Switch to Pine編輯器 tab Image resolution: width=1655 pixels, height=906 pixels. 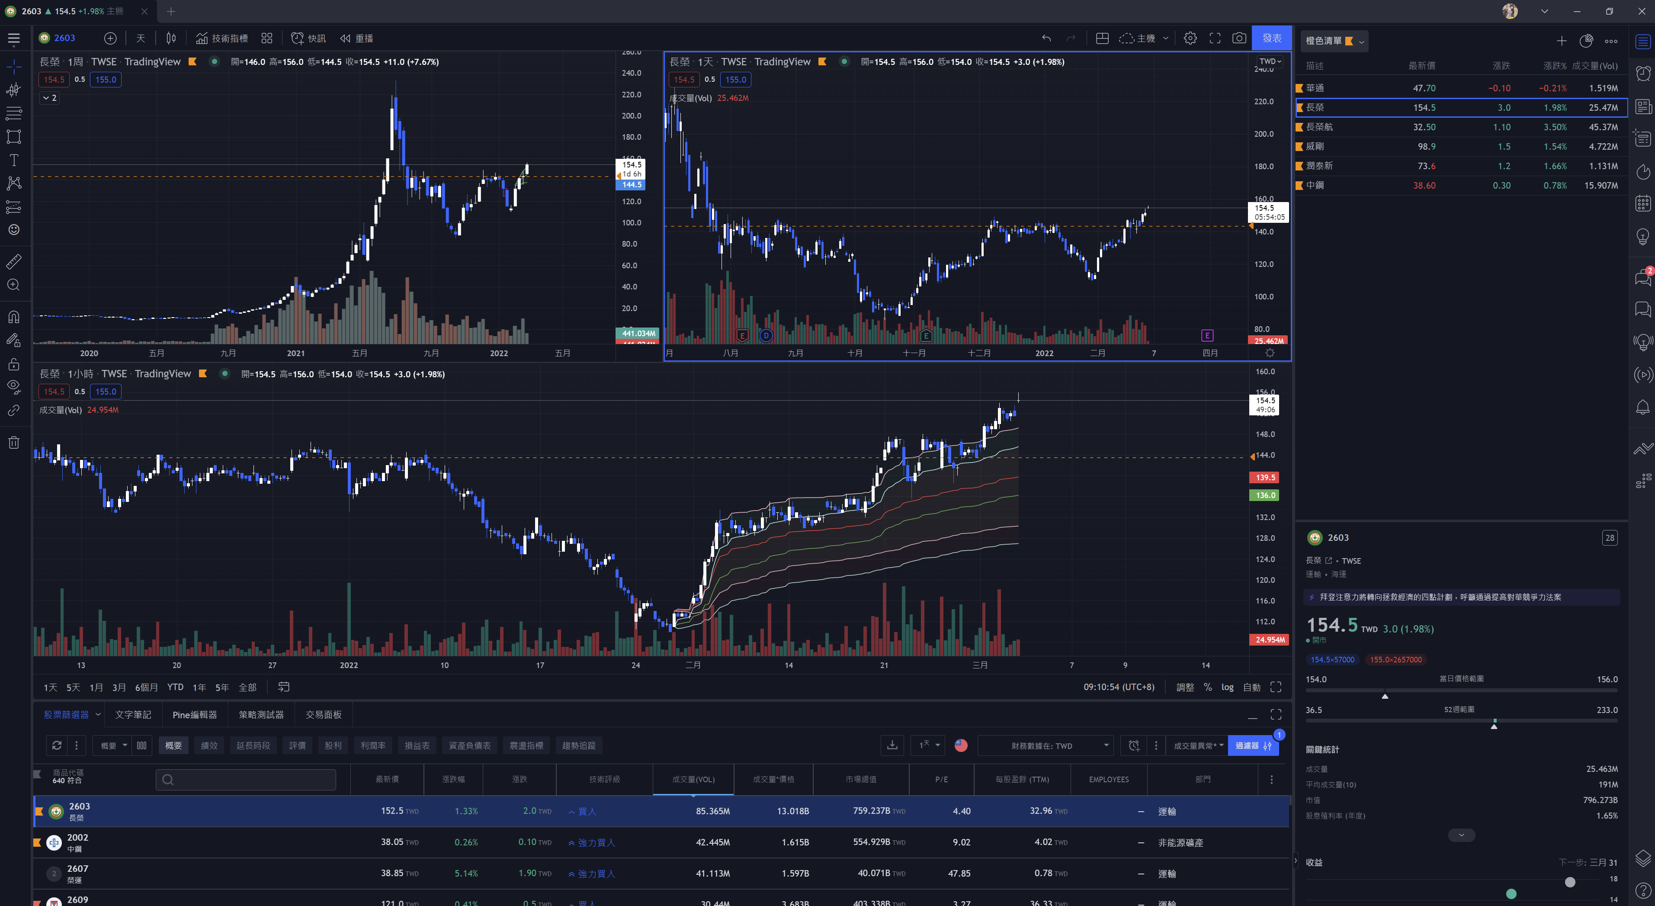pos(195,714)
